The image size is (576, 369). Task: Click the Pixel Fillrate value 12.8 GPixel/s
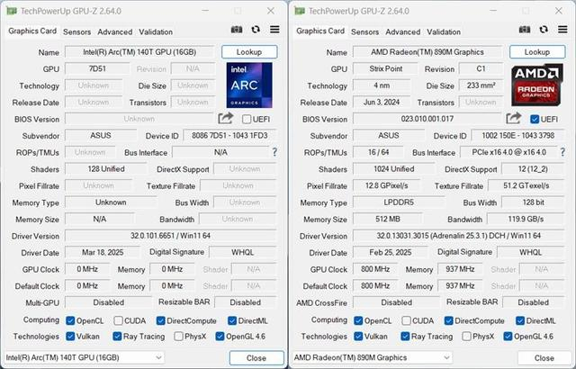[386, 185]
